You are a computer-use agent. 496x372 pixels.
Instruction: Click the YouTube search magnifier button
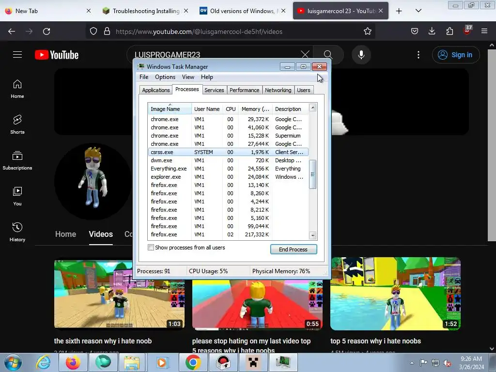[x=328, y=55]
